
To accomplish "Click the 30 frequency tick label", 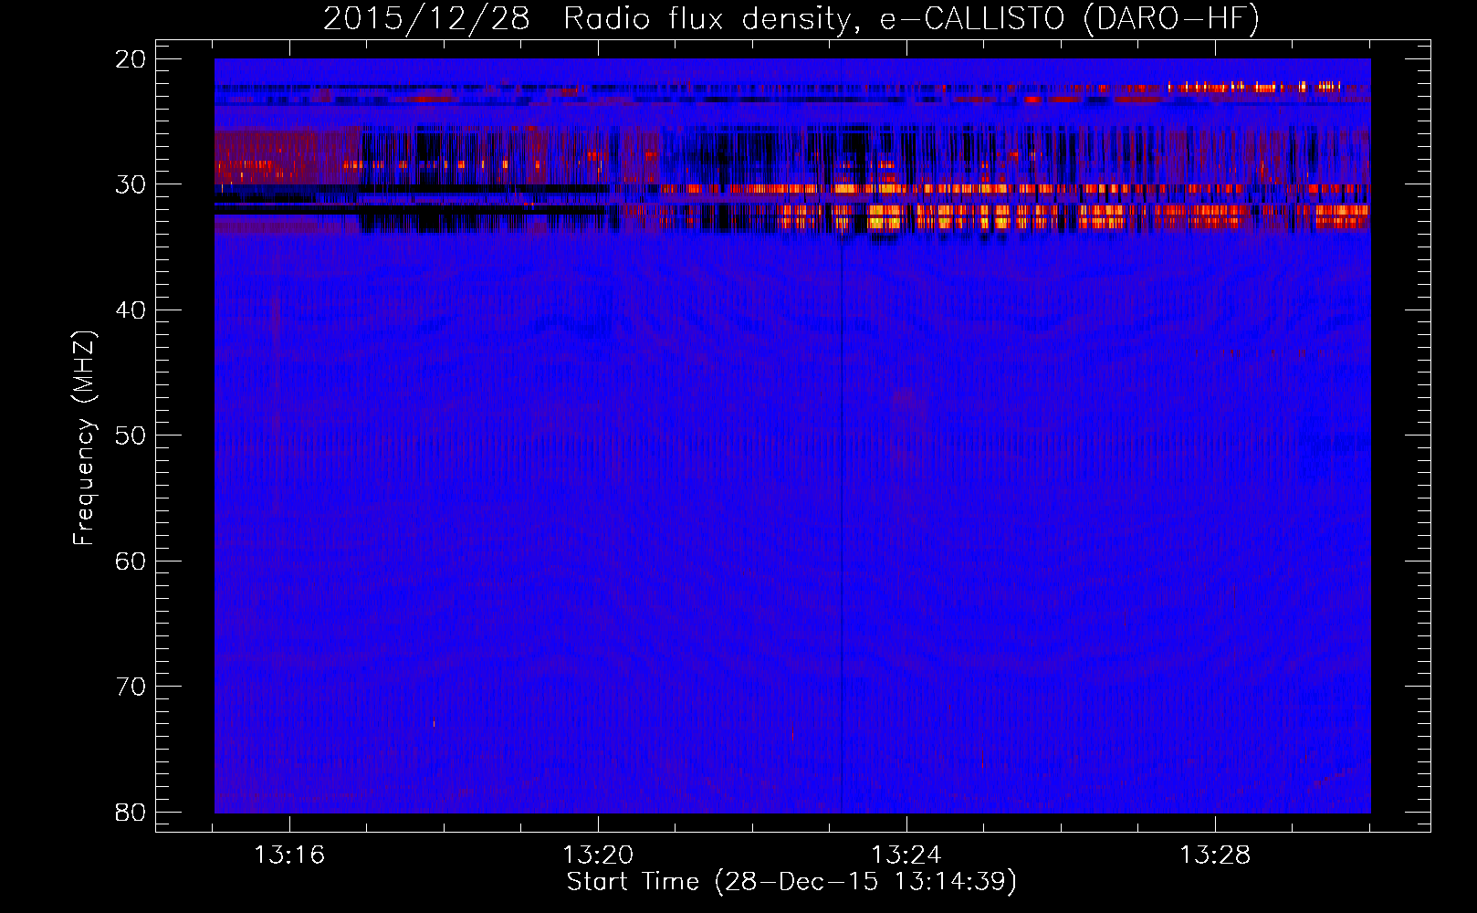I will click(131, 184).
